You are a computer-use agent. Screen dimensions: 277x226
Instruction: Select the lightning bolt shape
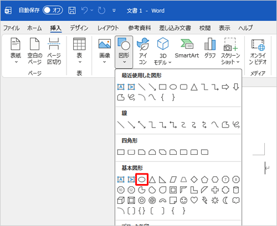204,201
